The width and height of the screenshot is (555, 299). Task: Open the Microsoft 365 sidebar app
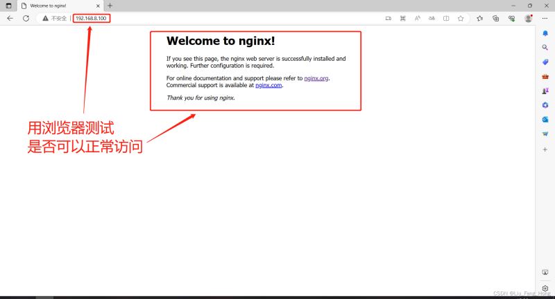pos(545,105)
